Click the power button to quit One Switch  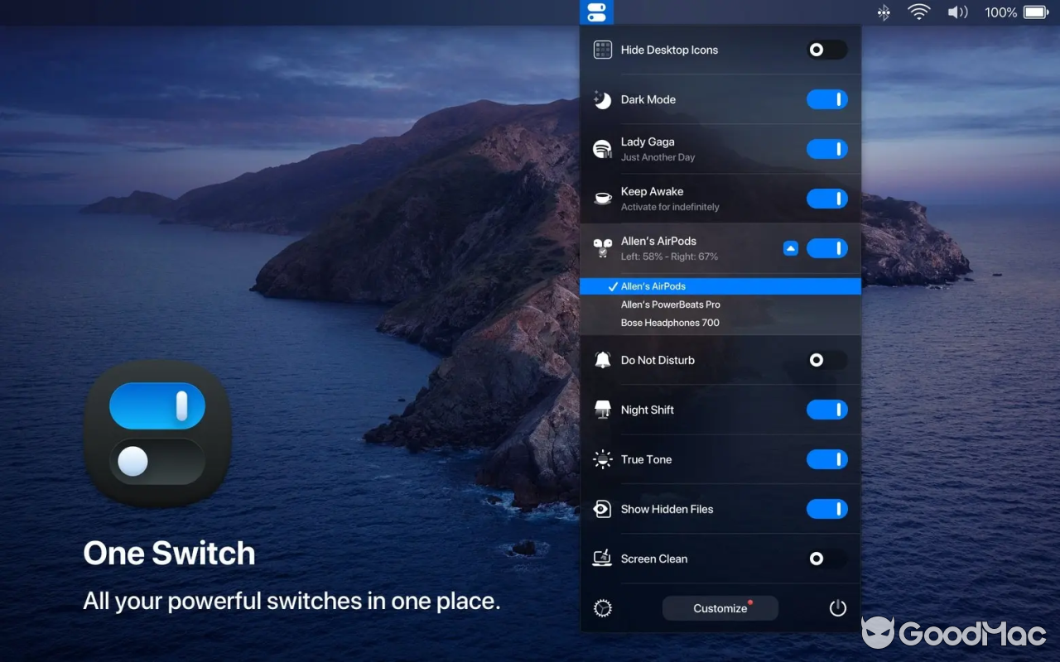coord(837,607)
